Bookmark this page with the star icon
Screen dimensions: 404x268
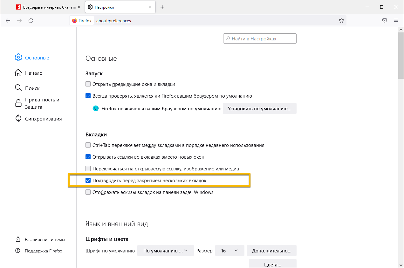click(x=341, y=21)
